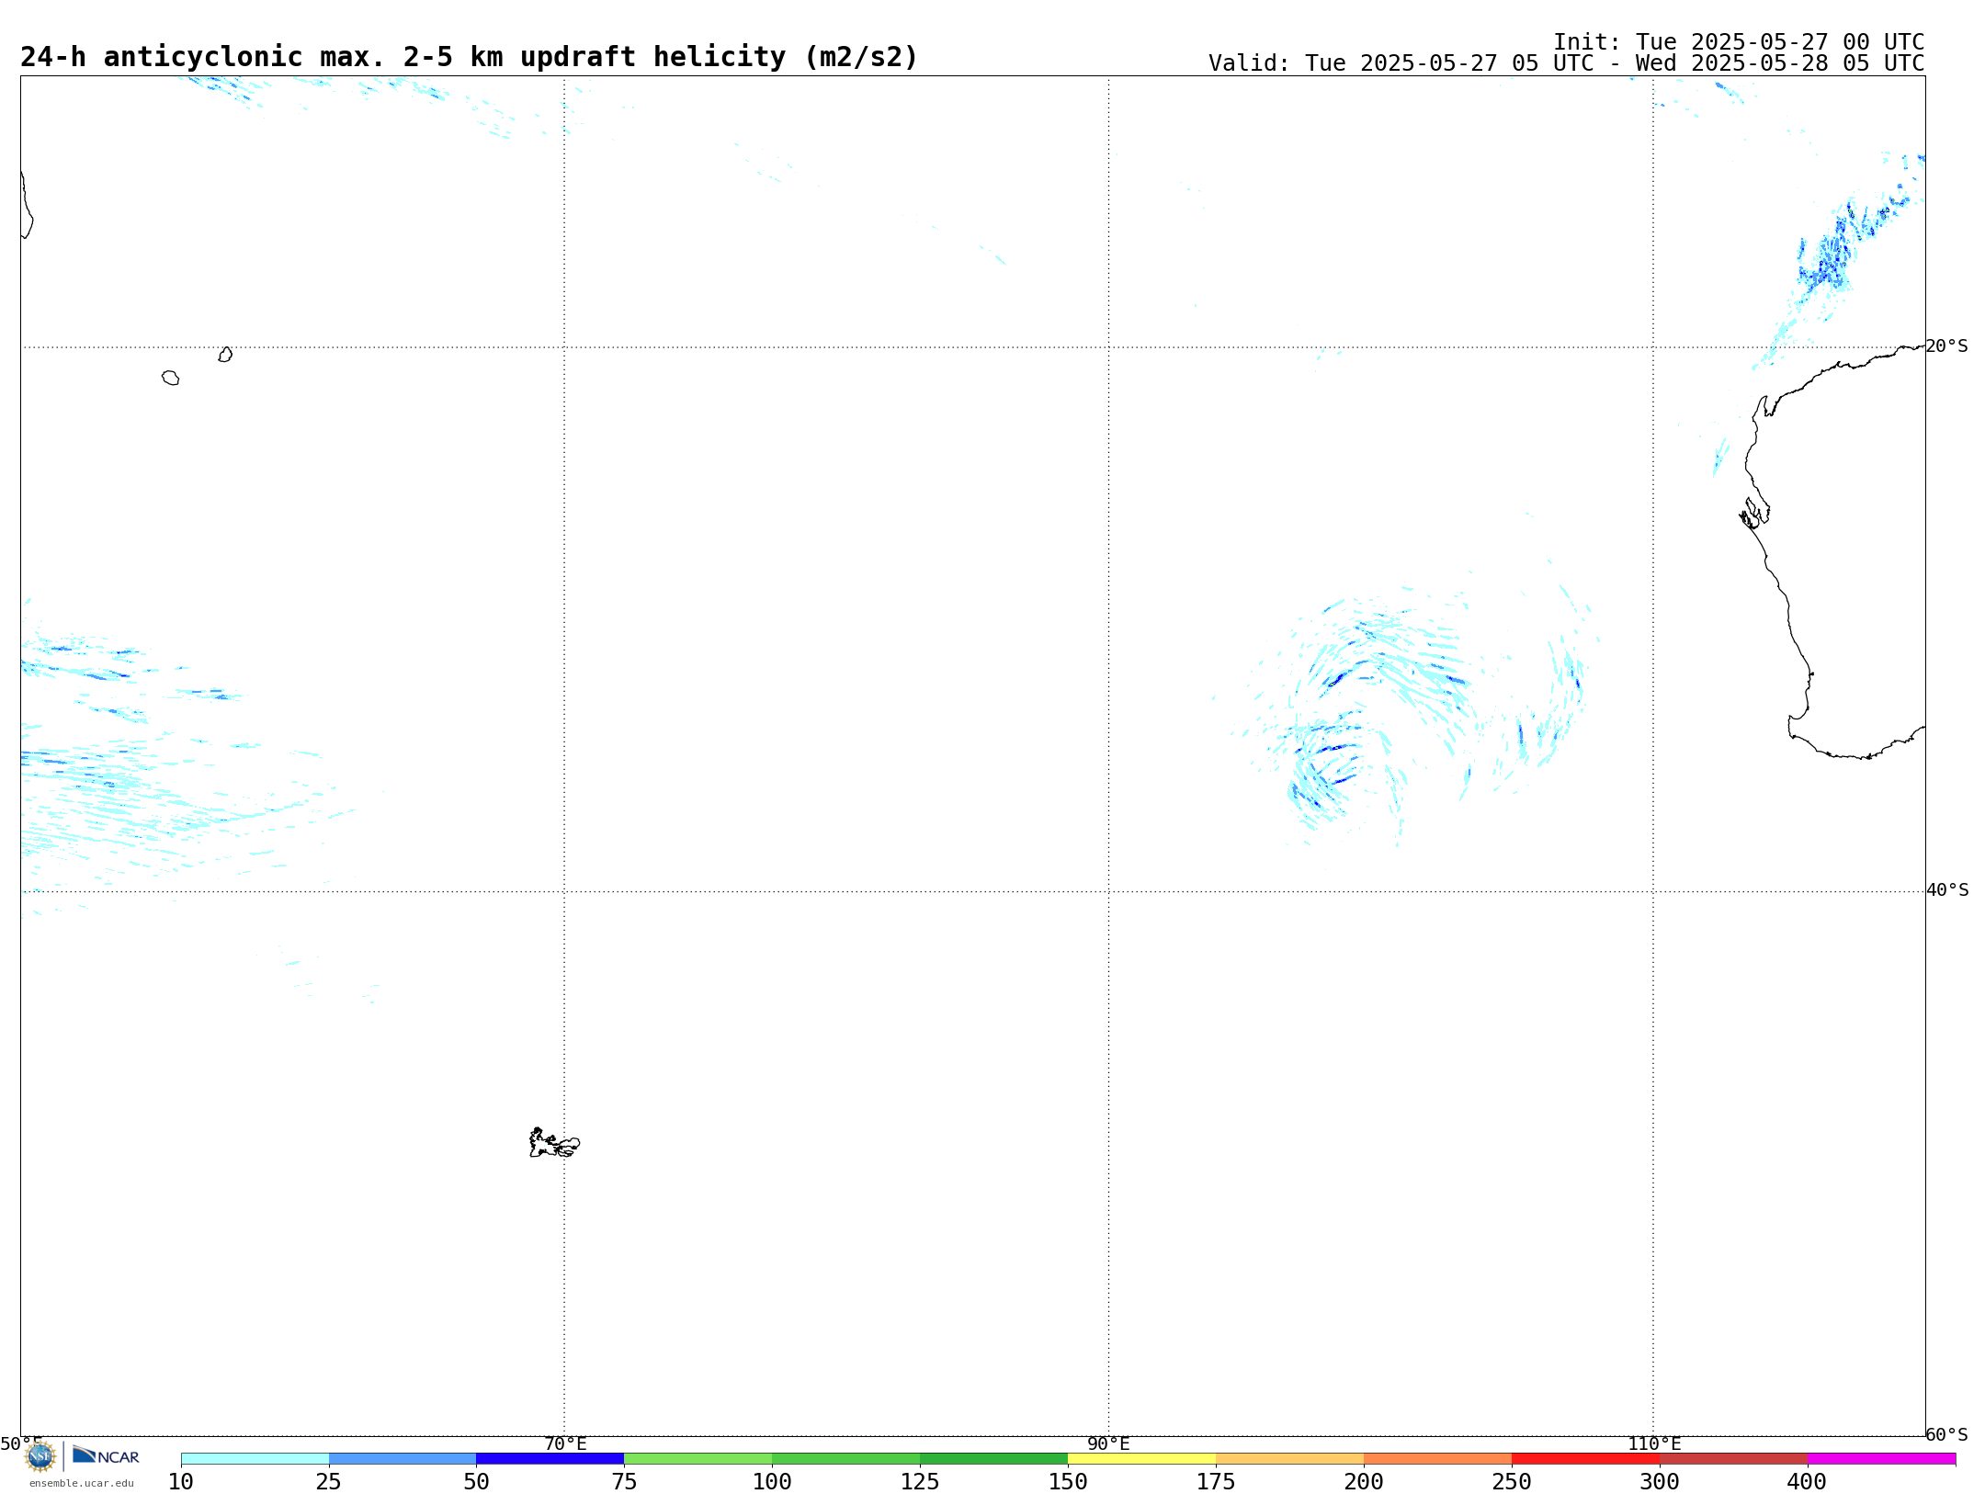This screenshot has width=1985, height=1494.
Task: Click the colorbar value 300
Action: [x=1660, y=1482]
